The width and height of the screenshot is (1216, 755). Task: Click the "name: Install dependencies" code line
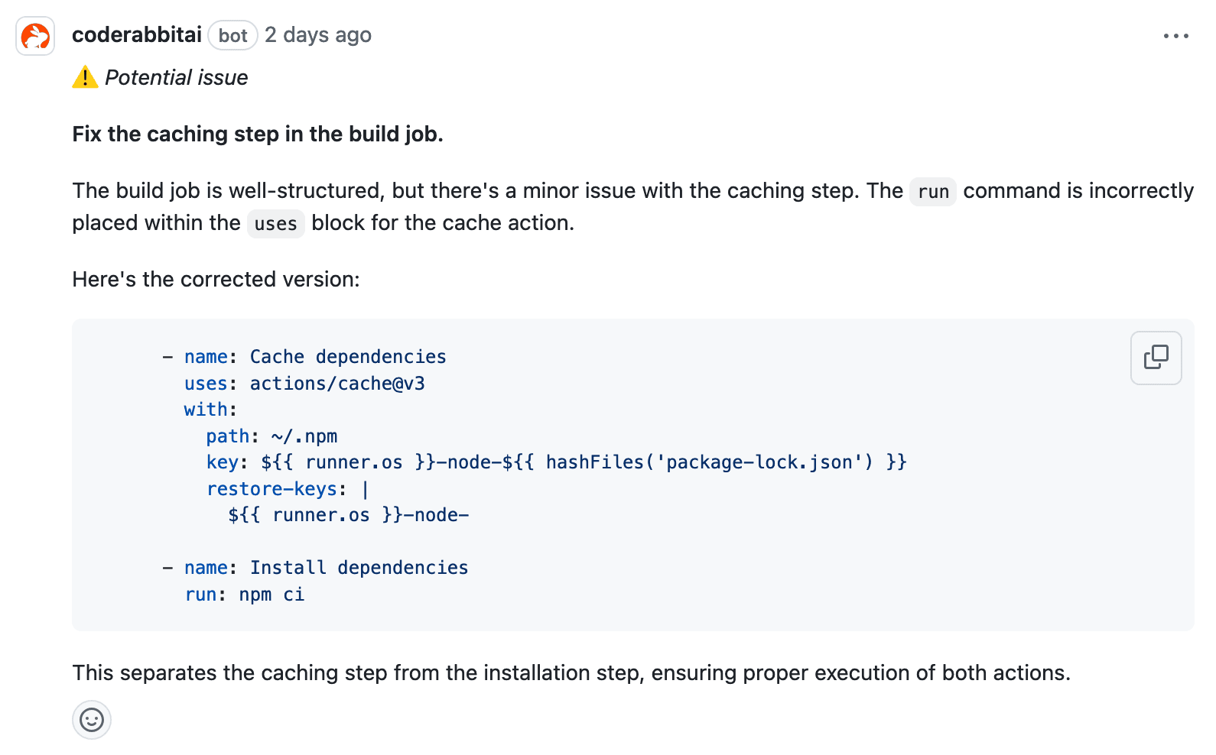(x=326, y=568)
